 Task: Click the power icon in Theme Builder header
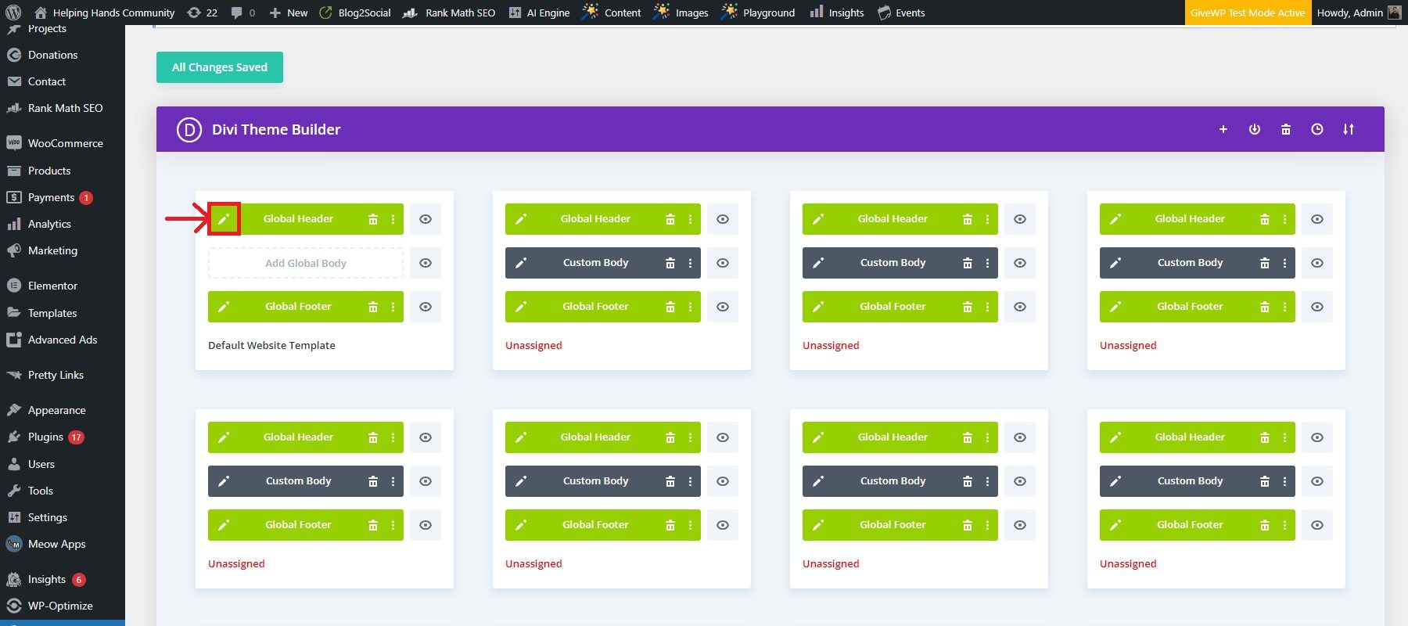click(x=1255, y=130)
